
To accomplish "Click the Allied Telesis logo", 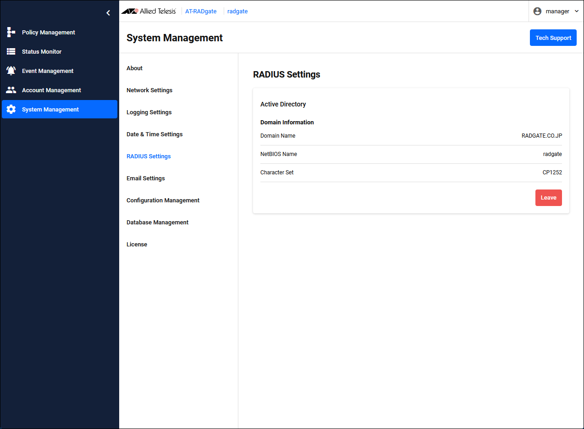I will coord(149,11).
